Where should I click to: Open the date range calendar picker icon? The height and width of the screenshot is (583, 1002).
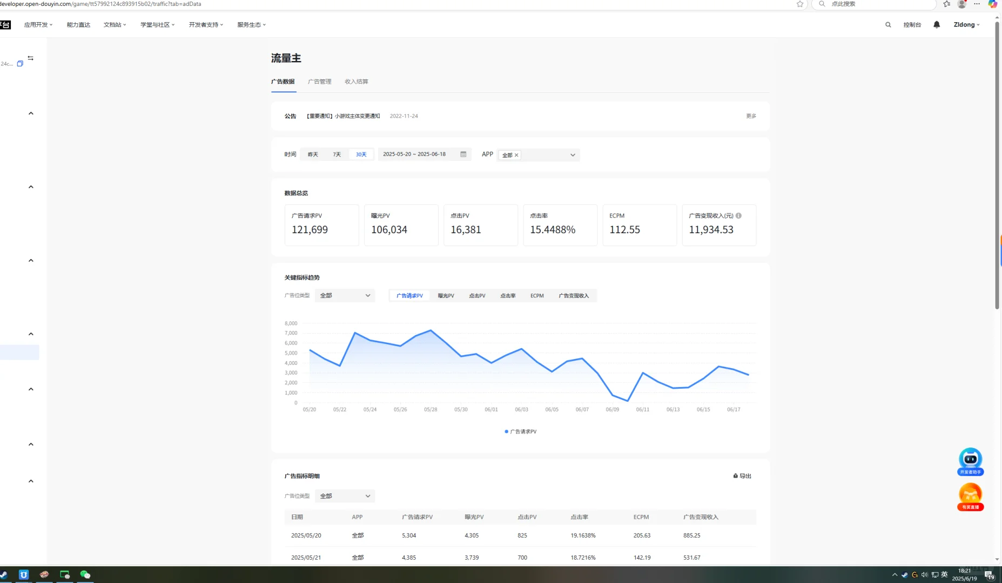(x=463, y=154)
